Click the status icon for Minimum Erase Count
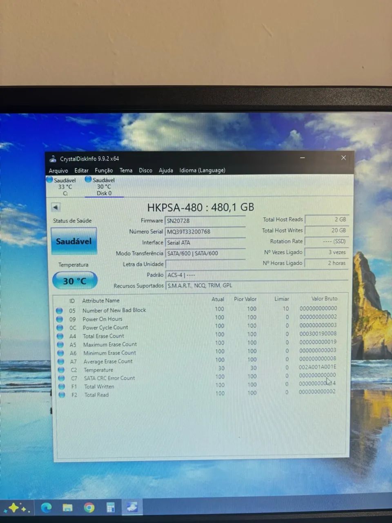This screenshot has width=392, height=523. tap(60, 353)
